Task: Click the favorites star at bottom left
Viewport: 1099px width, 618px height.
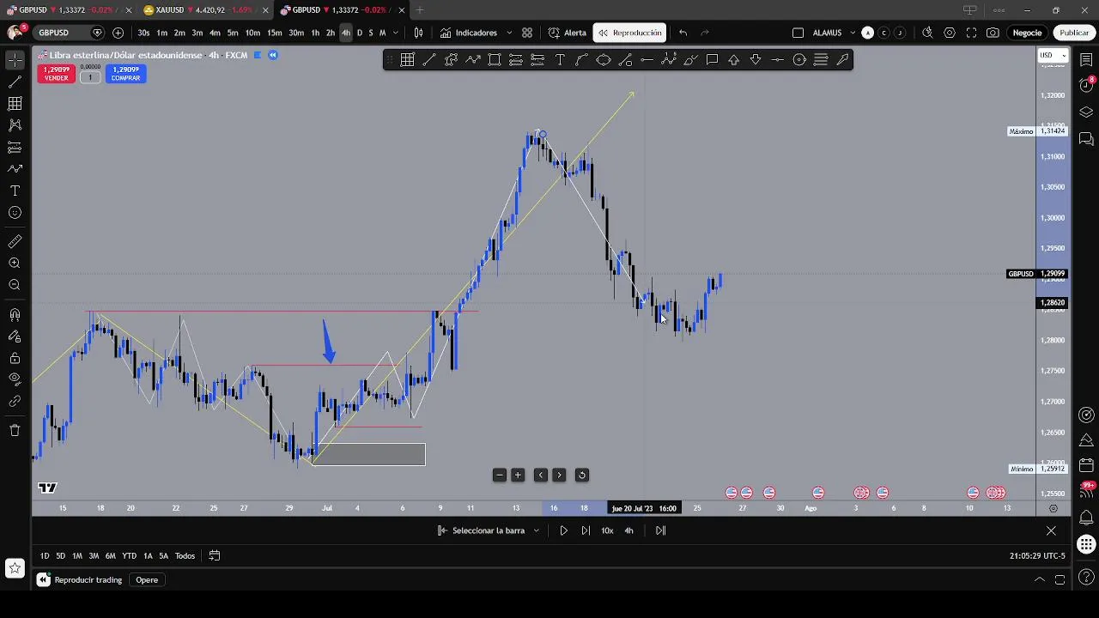Action: pyautogui.click(x=15, y=567)
